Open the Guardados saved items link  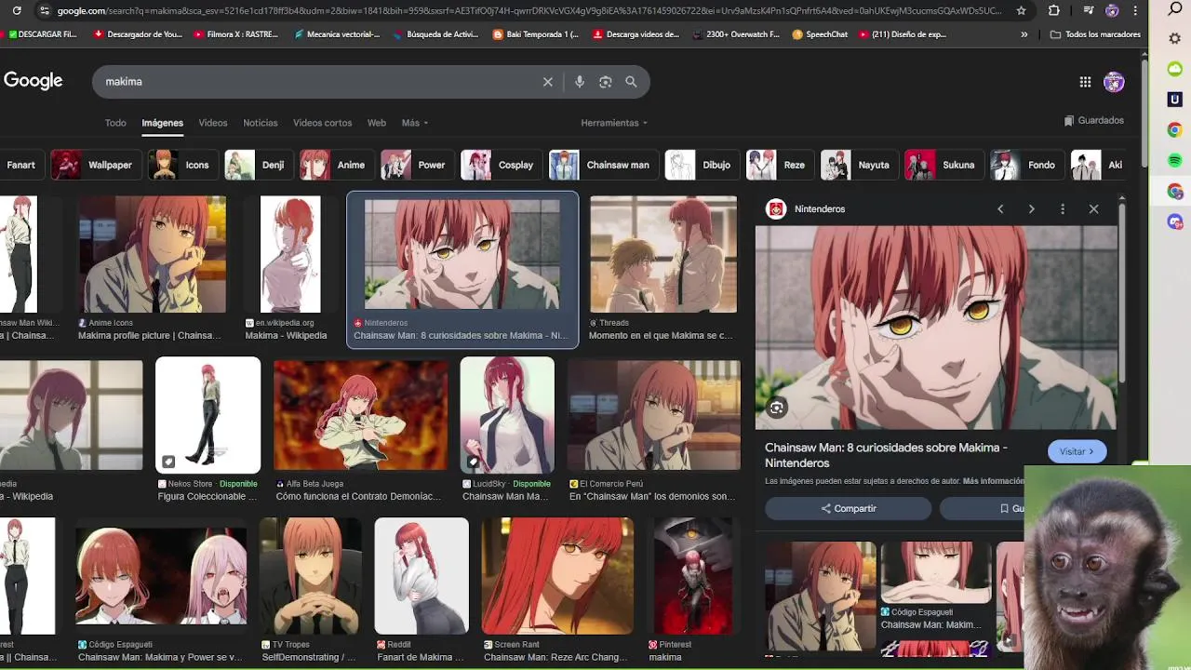tap(1094, 121)
